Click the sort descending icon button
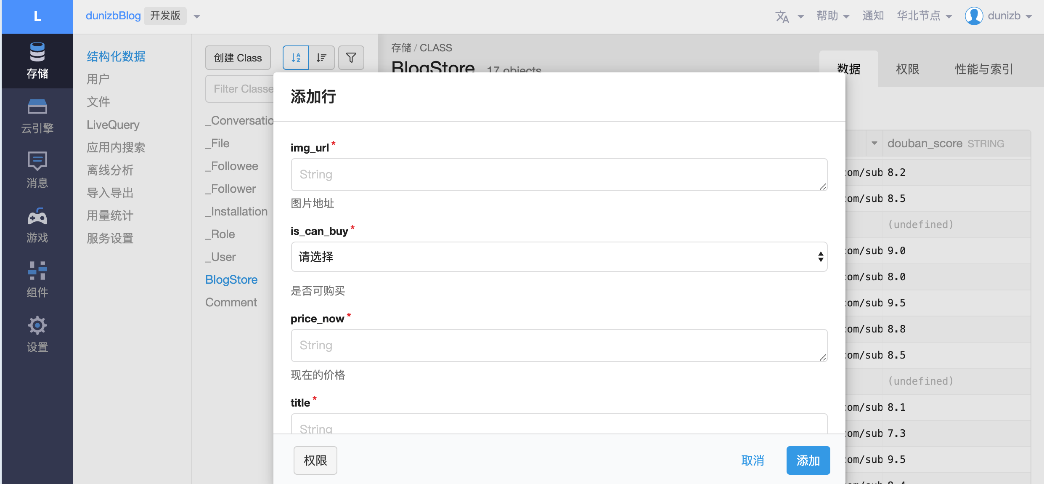This screenshot has height=484, width=1044. [321, 58]
